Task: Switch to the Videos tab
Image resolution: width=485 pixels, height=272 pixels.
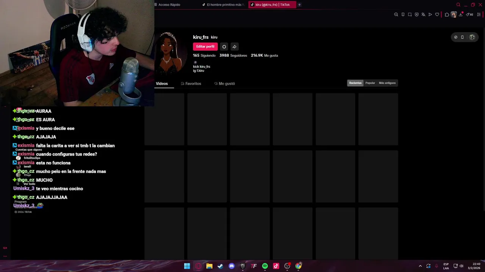Action: (x=162, y=83)
